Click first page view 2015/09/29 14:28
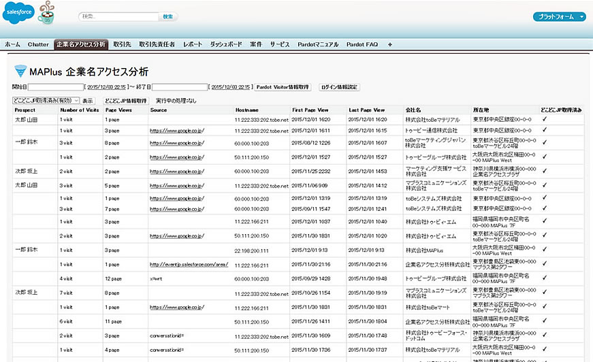The width and height of the screenshot is (593, 362). pyautogui.click(x=311, y=278)
